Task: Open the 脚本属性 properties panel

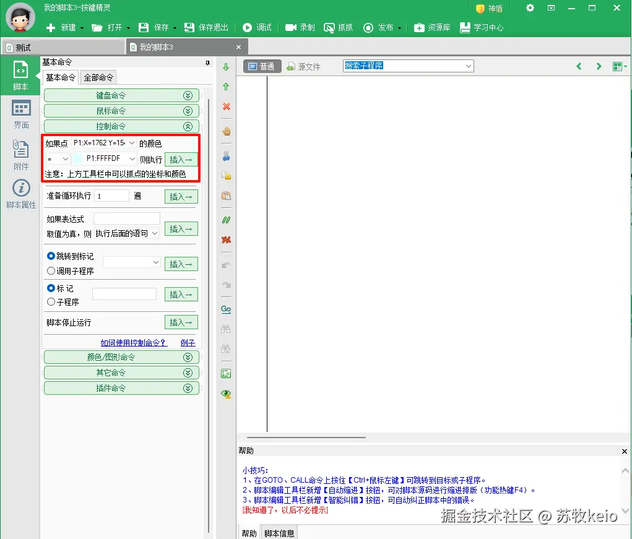Action: click(x=21, y=194)
